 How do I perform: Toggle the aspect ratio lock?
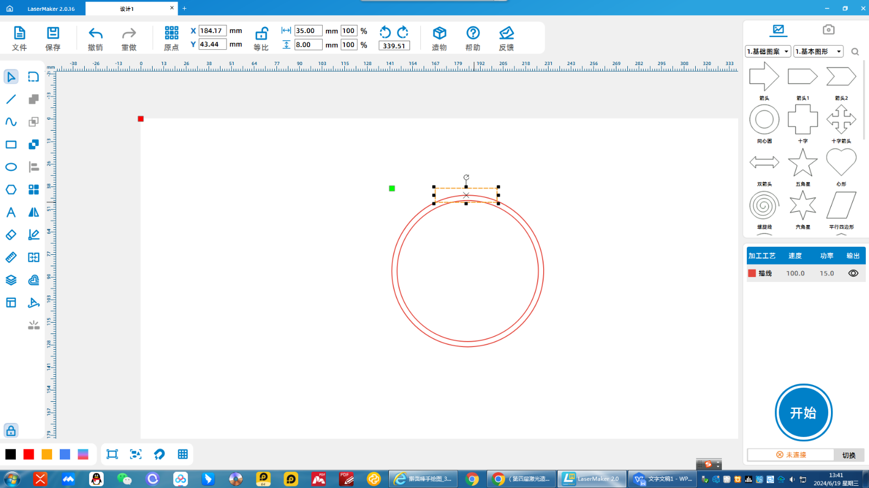[261, 34]
